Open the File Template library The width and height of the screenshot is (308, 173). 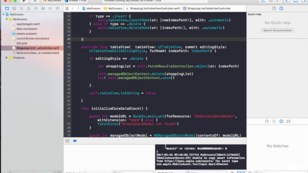tap(267, 122)
